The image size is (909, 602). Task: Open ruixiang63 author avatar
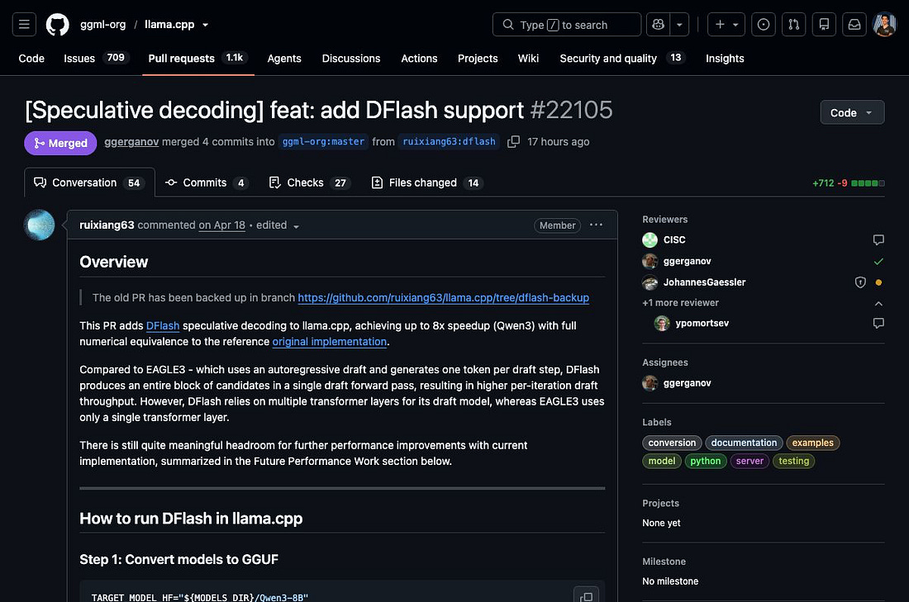click(39, 225)
